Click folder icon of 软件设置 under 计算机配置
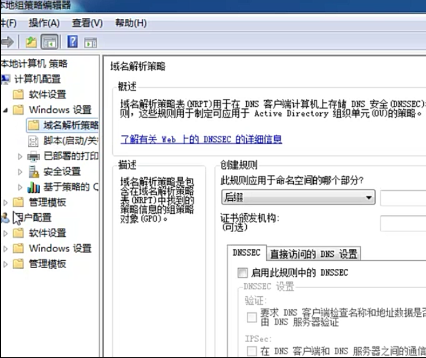This screenshot has height=358, width=426. click(18, 94)
